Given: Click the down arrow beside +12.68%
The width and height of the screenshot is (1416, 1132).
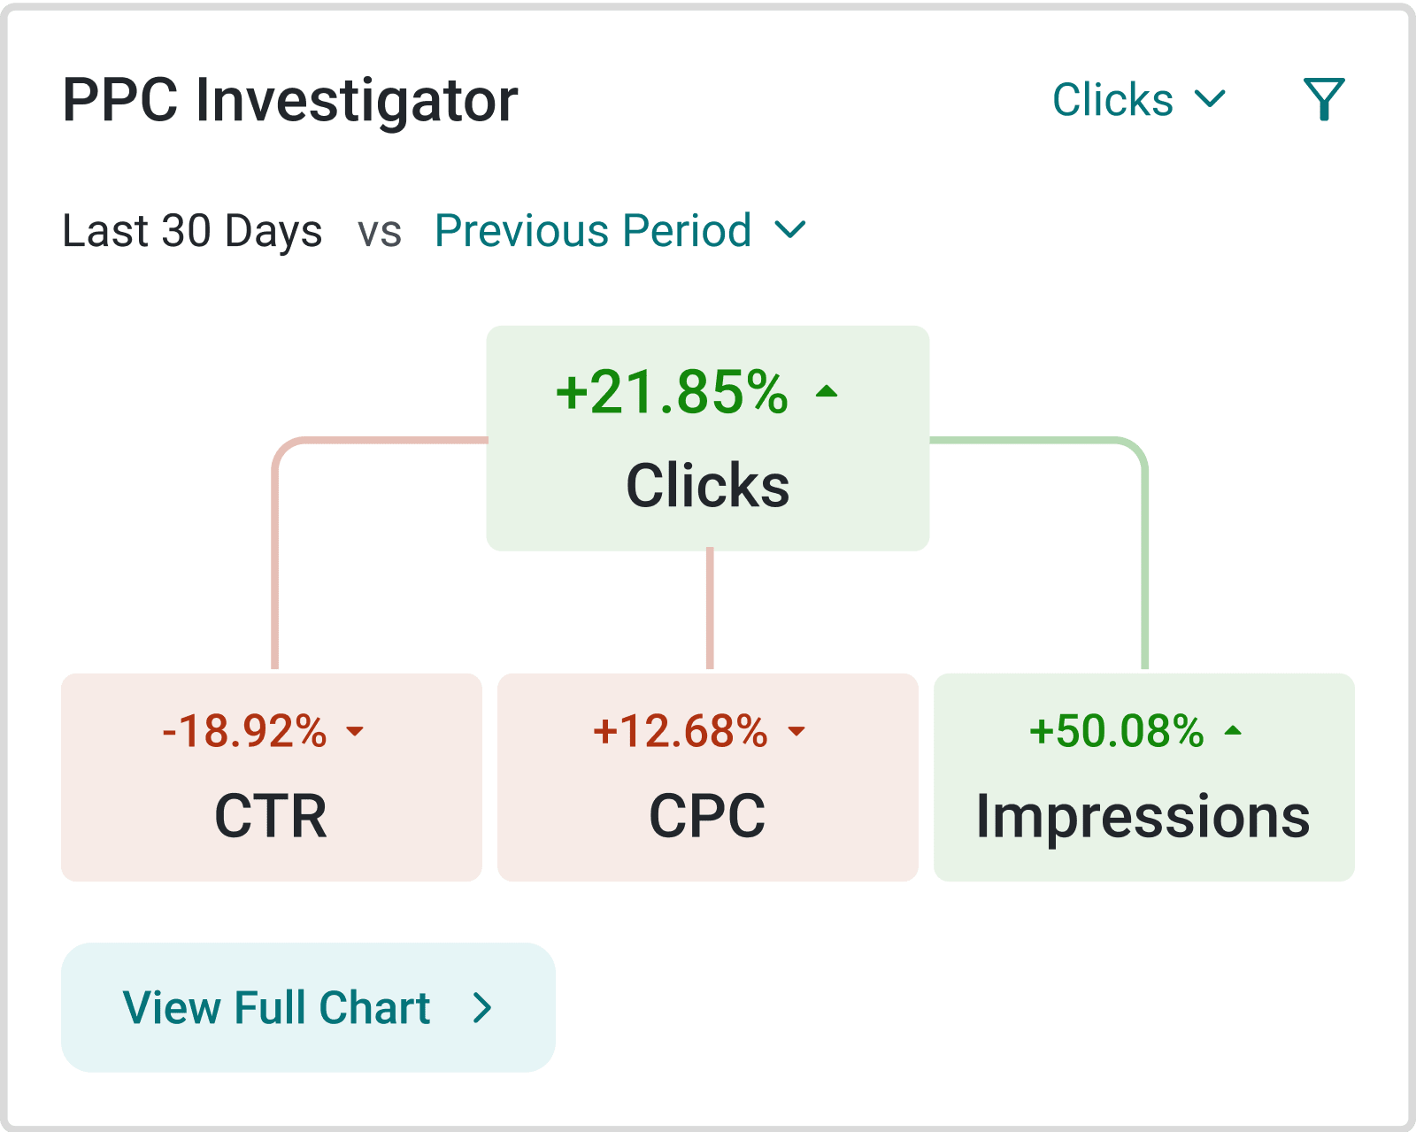Looking at the screenshot, I should 796,731.
